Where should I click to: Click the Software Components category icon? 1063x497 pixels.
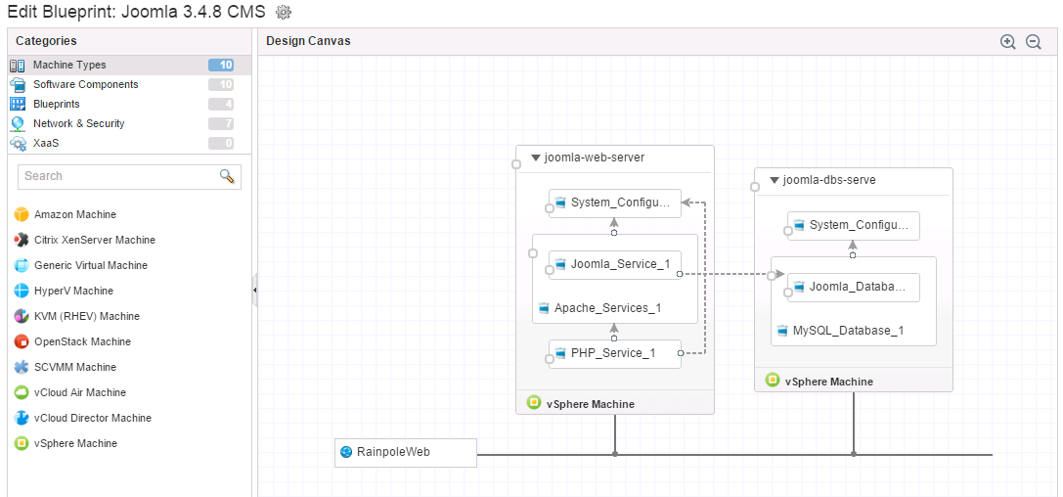(x=18, y=85)
